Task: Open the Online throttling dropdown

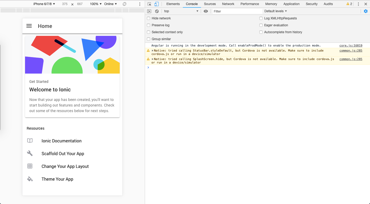Action: coord(111,4)
